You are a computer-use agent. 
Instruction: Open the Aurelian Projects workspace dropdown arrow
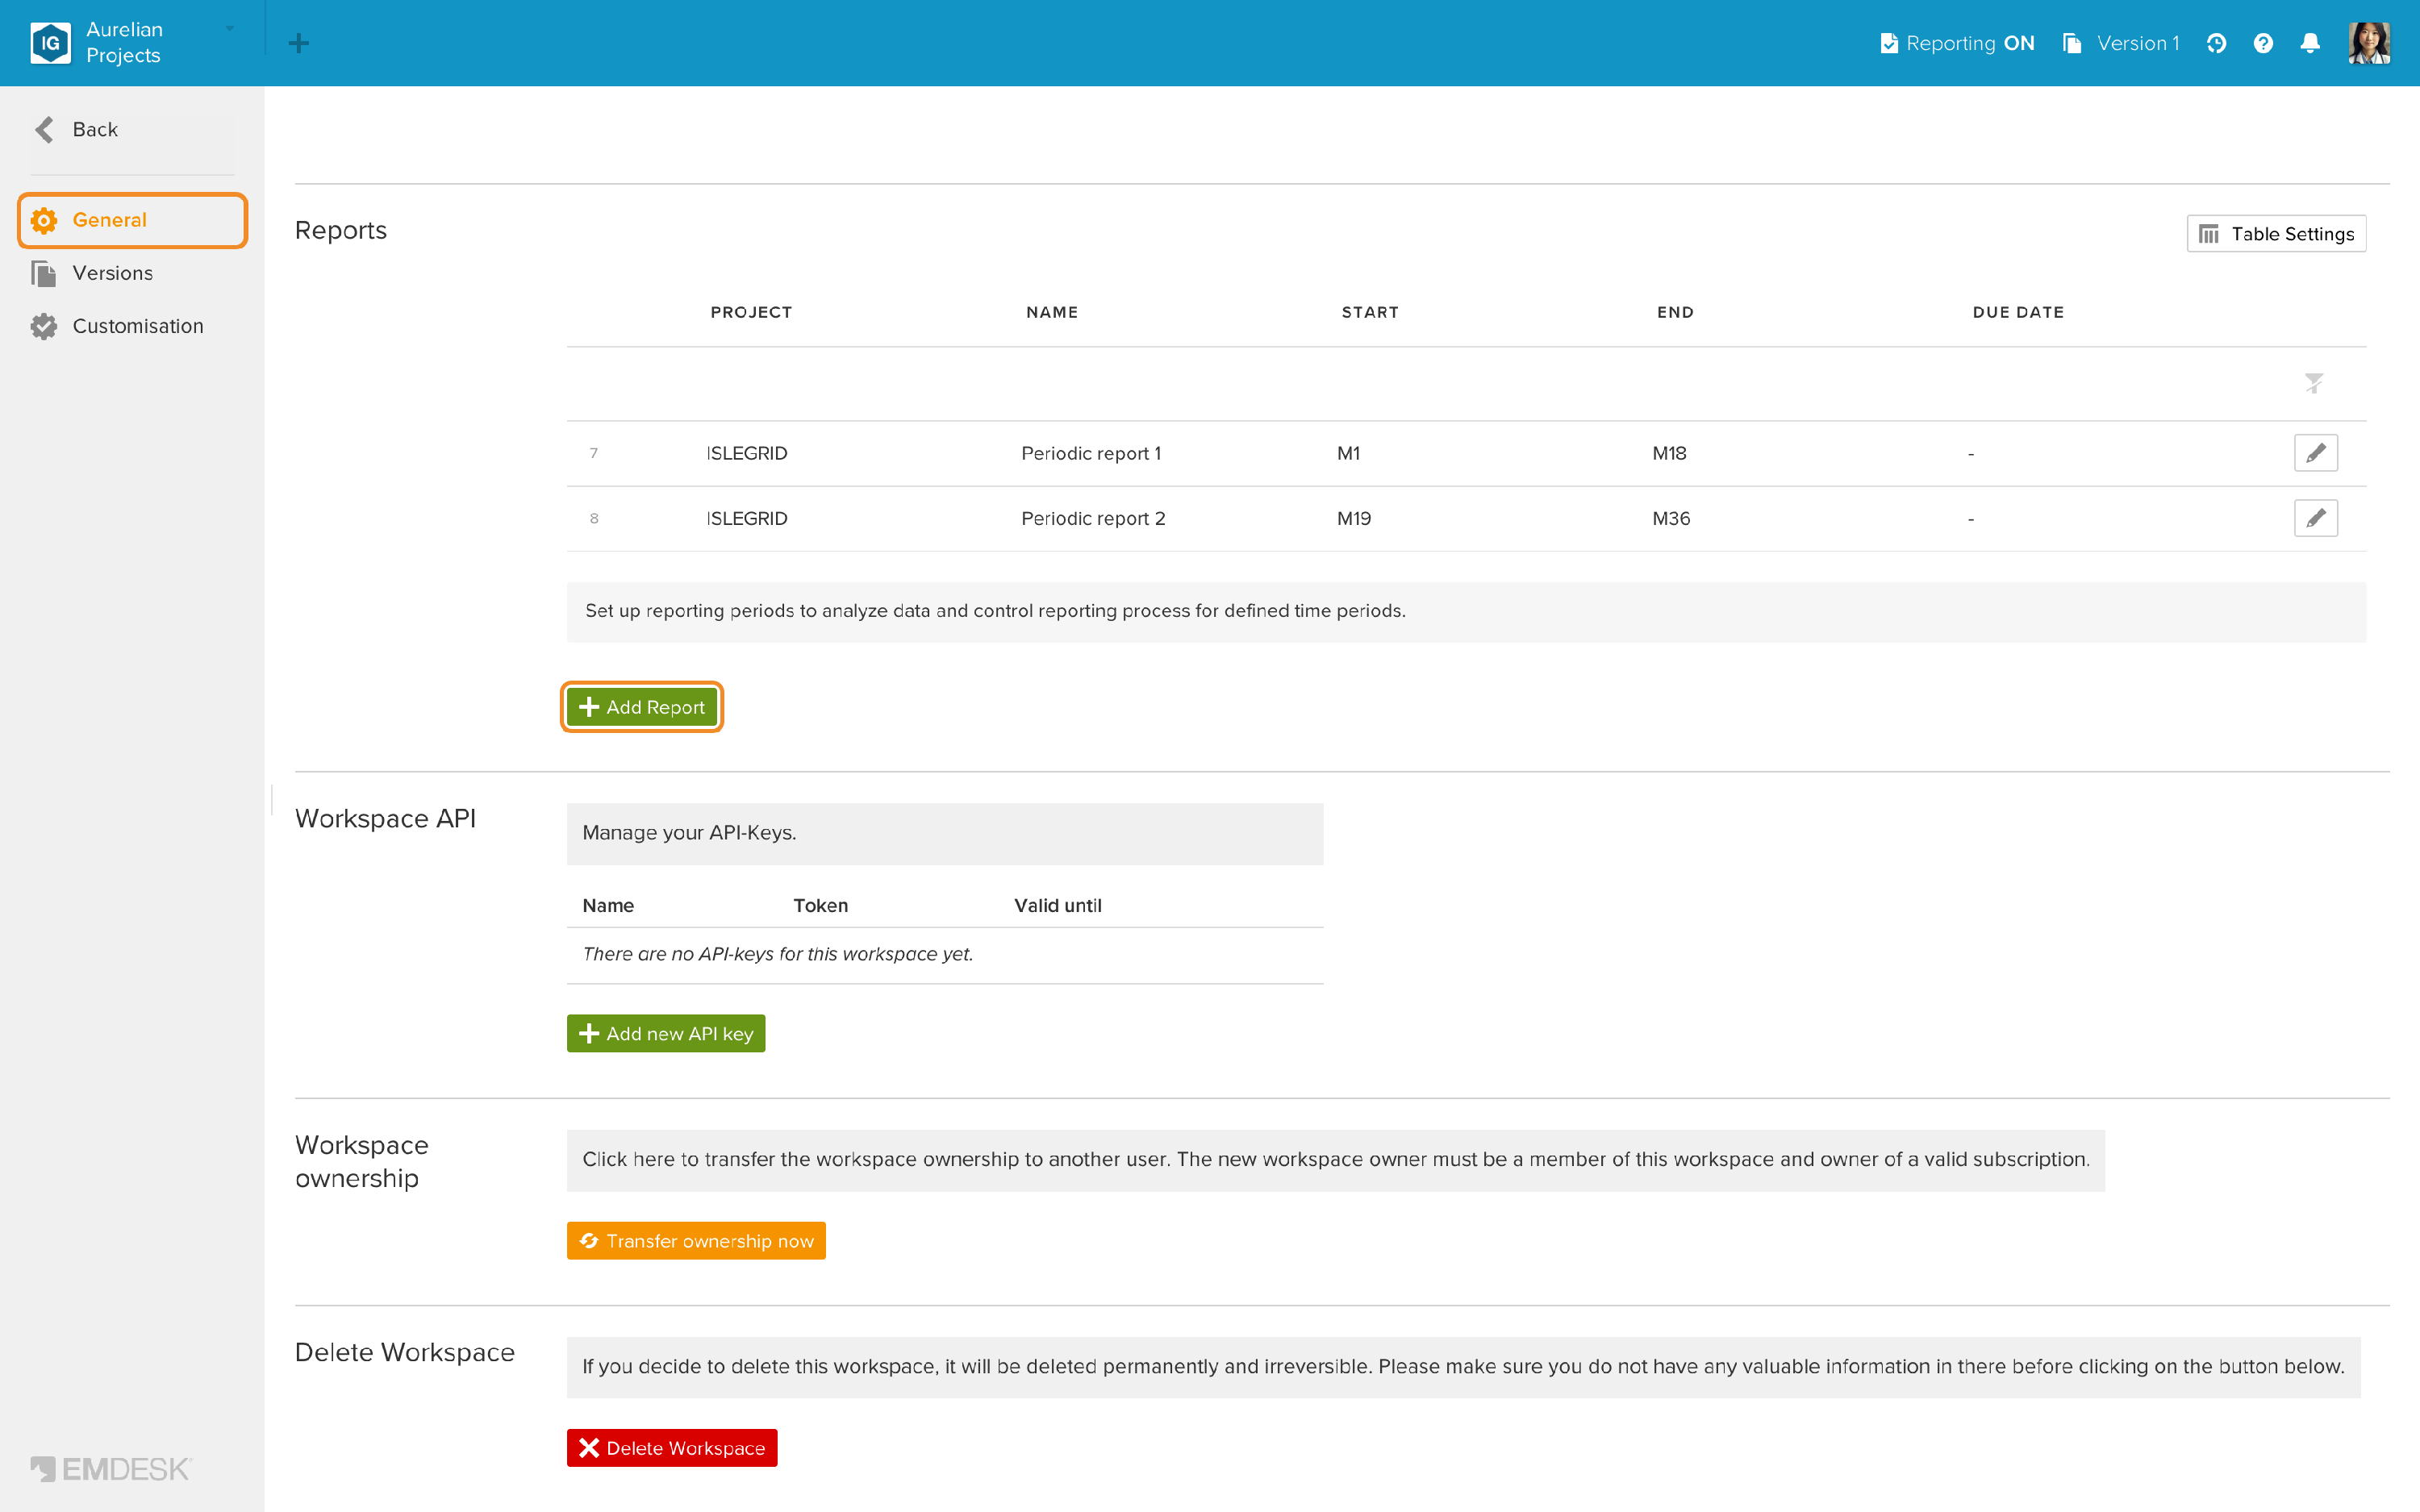230,29
